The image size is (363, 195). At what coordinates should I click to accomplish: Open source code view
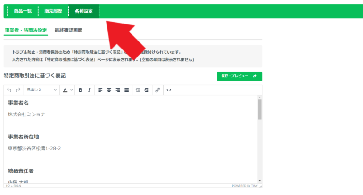click(169, 90)
